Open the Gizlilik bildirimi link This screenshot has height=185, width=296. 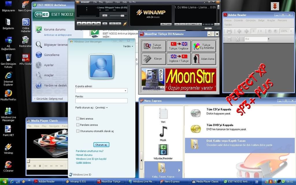click(83, 163)
